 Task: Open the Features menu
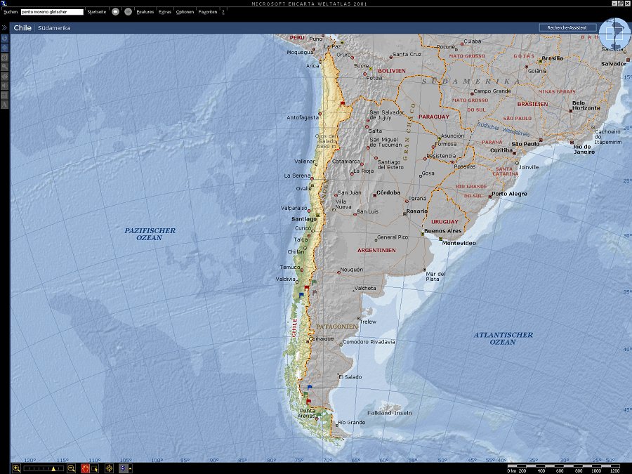pos(145,12)
